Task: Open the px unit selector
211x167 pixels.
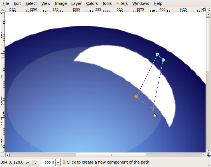Action: pyautogui.click(x=31, y=162)
